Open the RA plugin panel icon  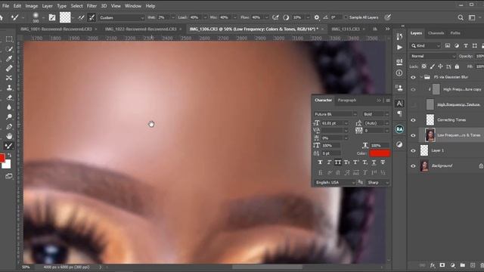tap(399, 129)
